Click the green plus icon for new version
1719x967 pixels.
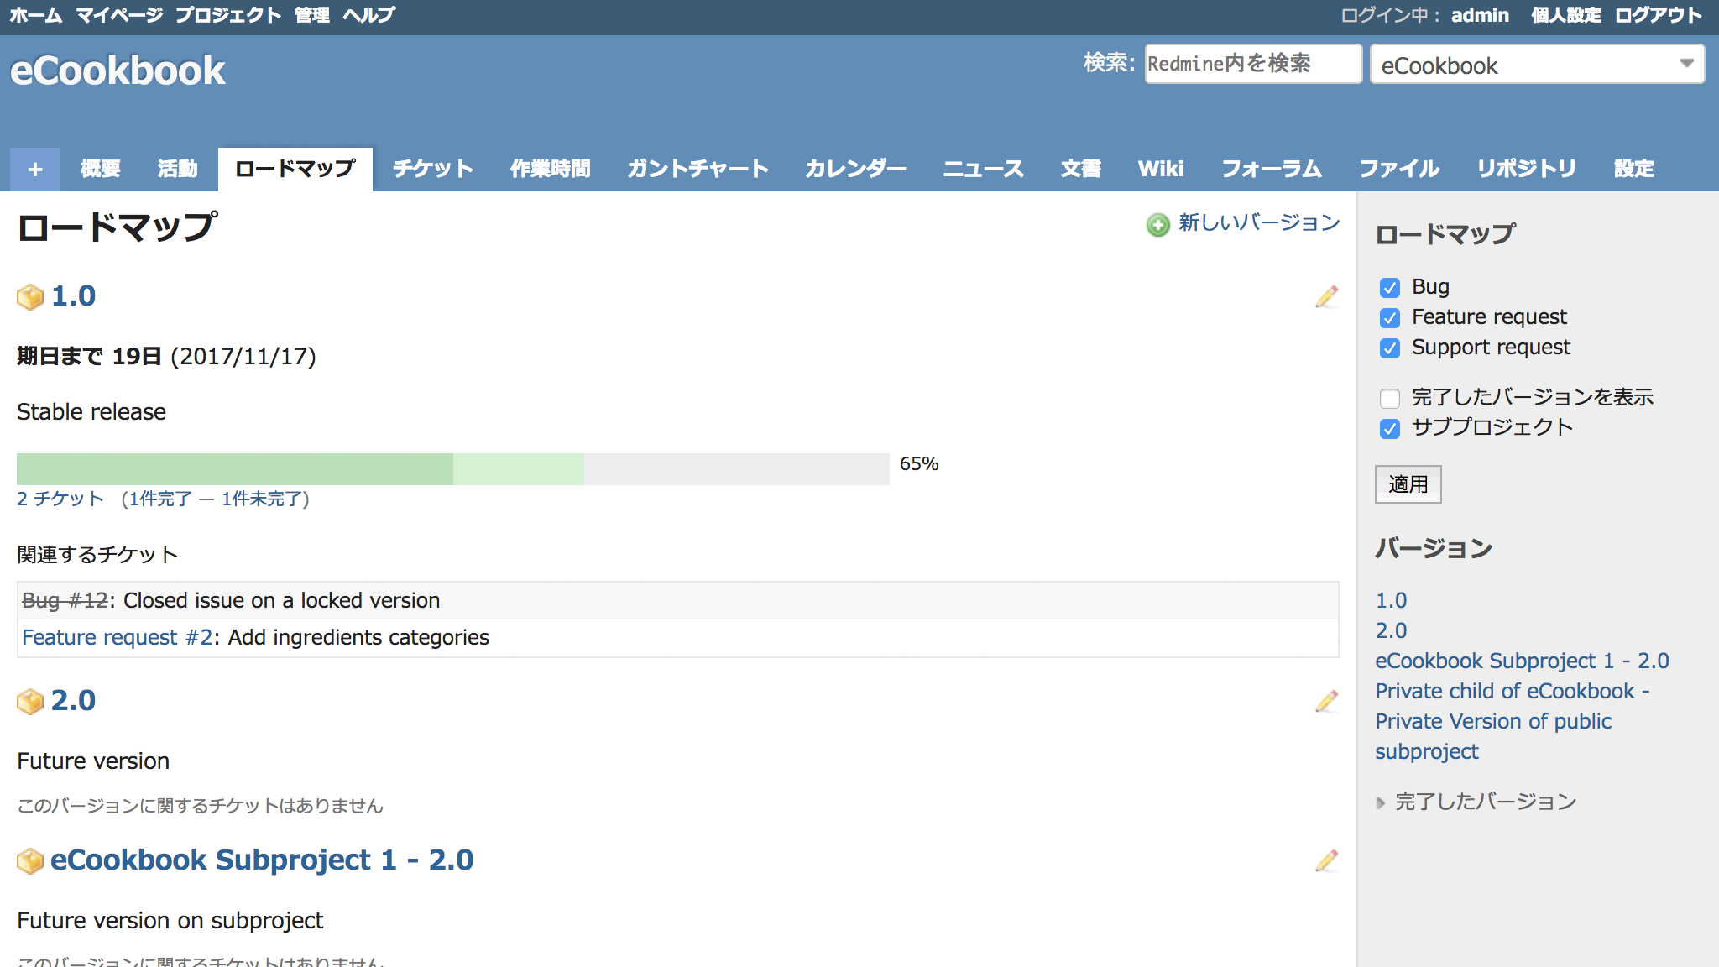tap(1158, 224)
